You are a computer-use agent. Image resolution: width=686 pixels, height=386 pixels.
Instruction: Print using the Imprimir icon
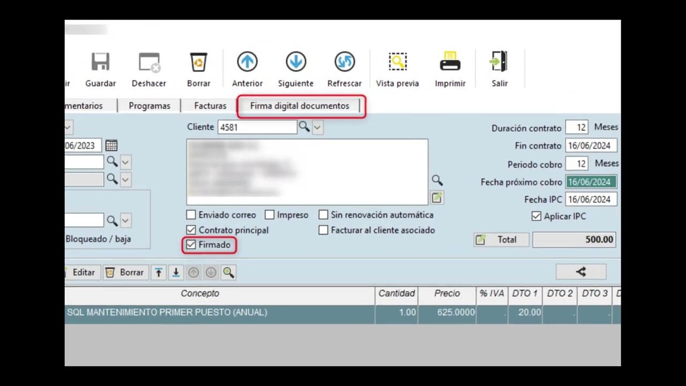[450, 62]
